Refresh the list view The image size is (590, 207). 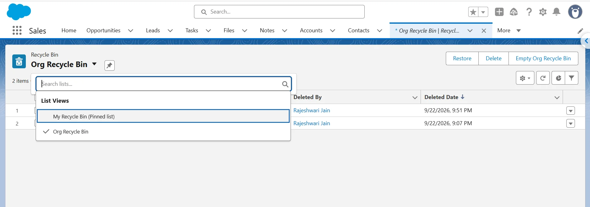tap(543, 78)
